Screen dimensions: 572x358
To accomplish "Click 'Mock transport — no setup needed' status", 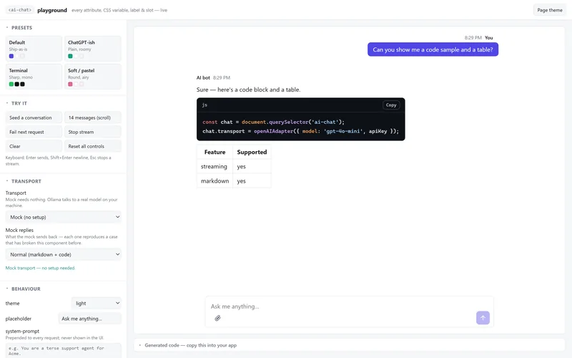I will tap(40, 268).
